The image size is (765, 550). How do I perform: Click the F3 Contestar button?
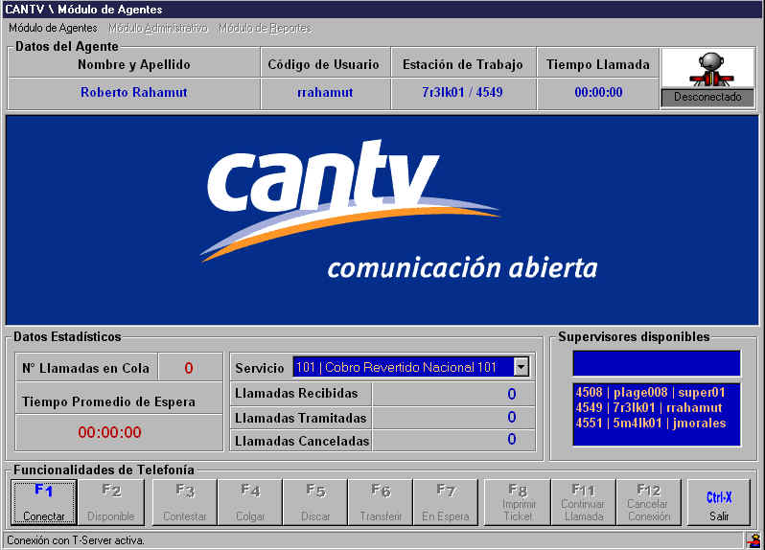click(185, 502)
